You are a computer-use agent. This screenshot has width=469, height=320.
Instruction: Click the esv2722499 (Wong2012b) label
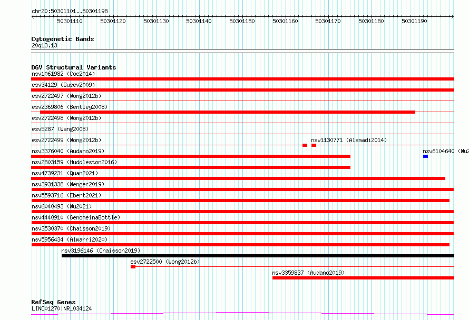tap(66, 140)
